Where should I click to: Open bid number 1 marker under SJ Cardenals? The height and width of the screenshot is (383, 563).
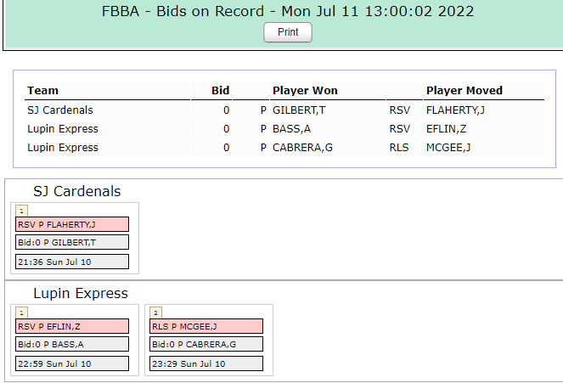coord(21,211)
